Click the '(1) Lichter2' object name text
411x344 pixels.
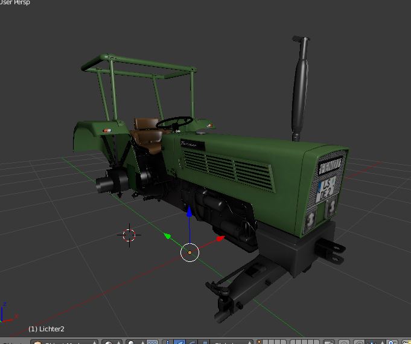point(46,329)
